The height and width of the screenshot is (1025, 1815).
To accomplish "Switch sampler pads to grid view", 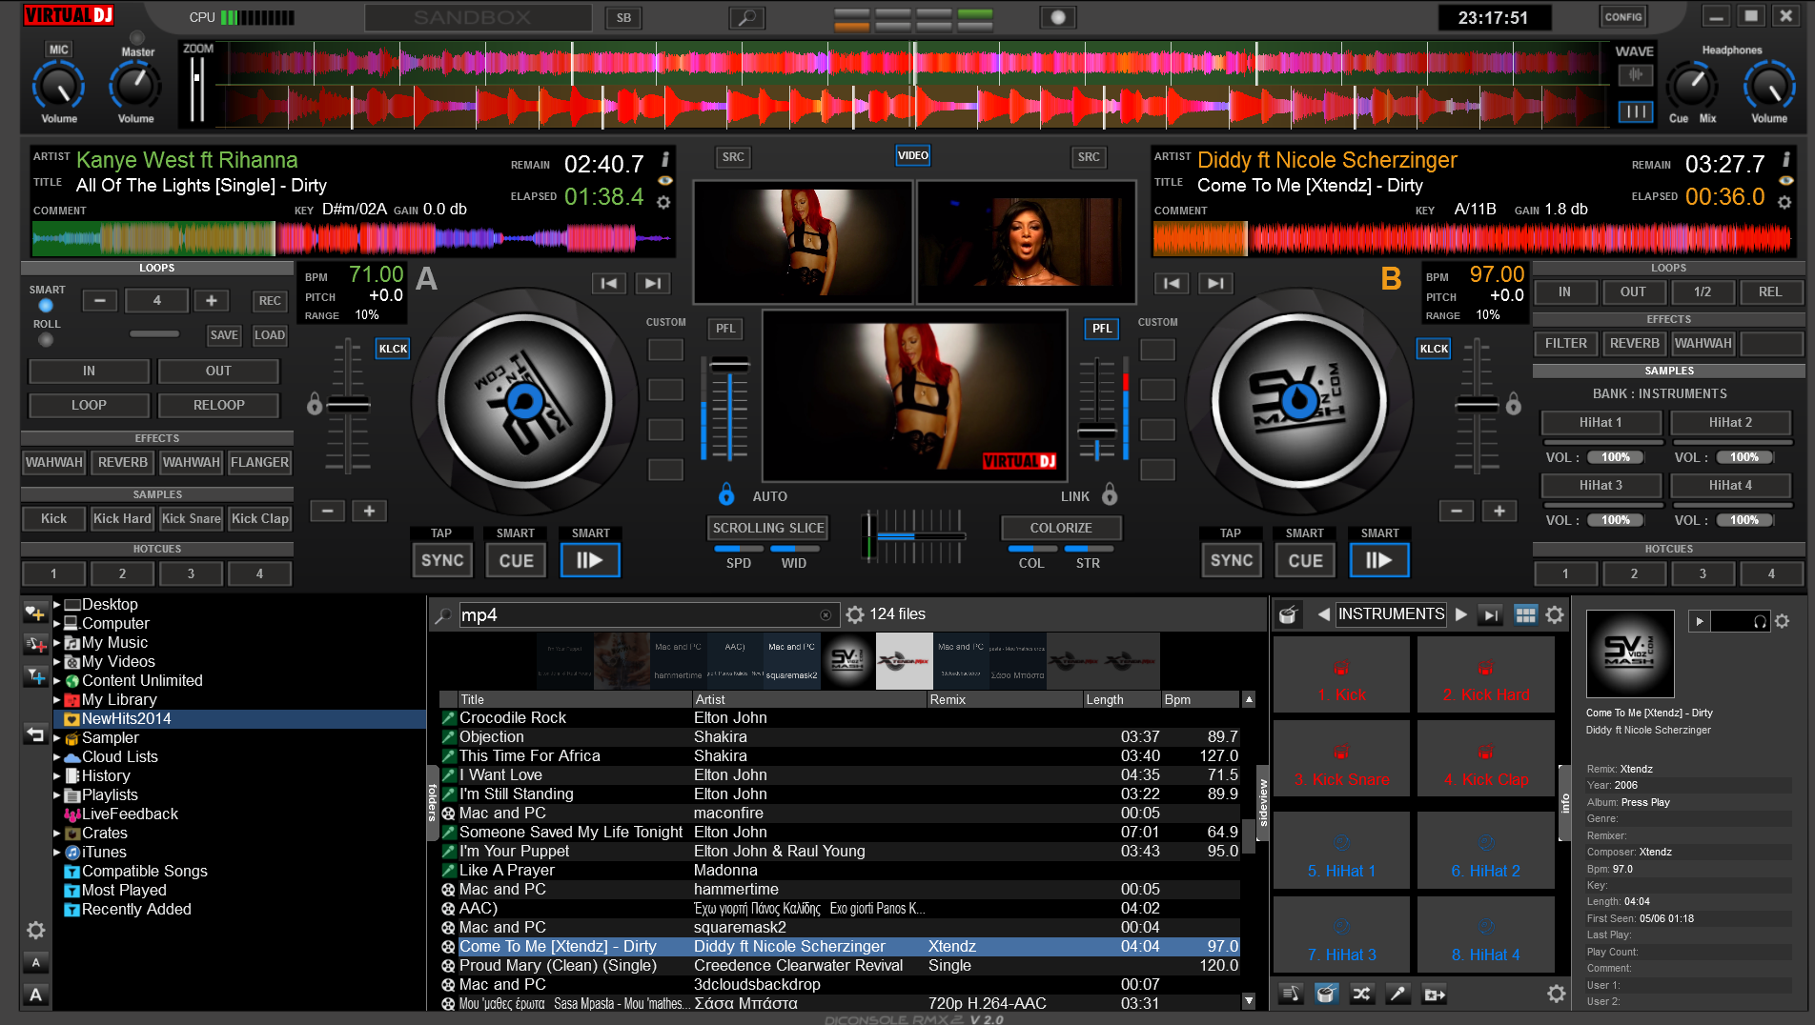I will point(1525,614).
